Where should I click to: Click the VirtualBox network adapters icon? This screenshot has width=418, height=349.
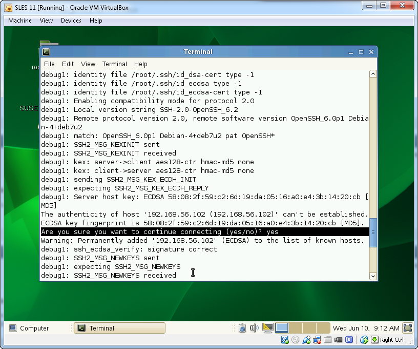(x=317, y=340)
